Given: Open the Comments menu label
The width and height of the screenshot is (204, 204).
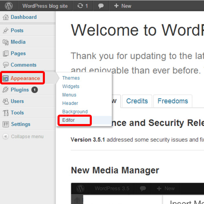Looking at the screenshot, I should pos(24,65).
